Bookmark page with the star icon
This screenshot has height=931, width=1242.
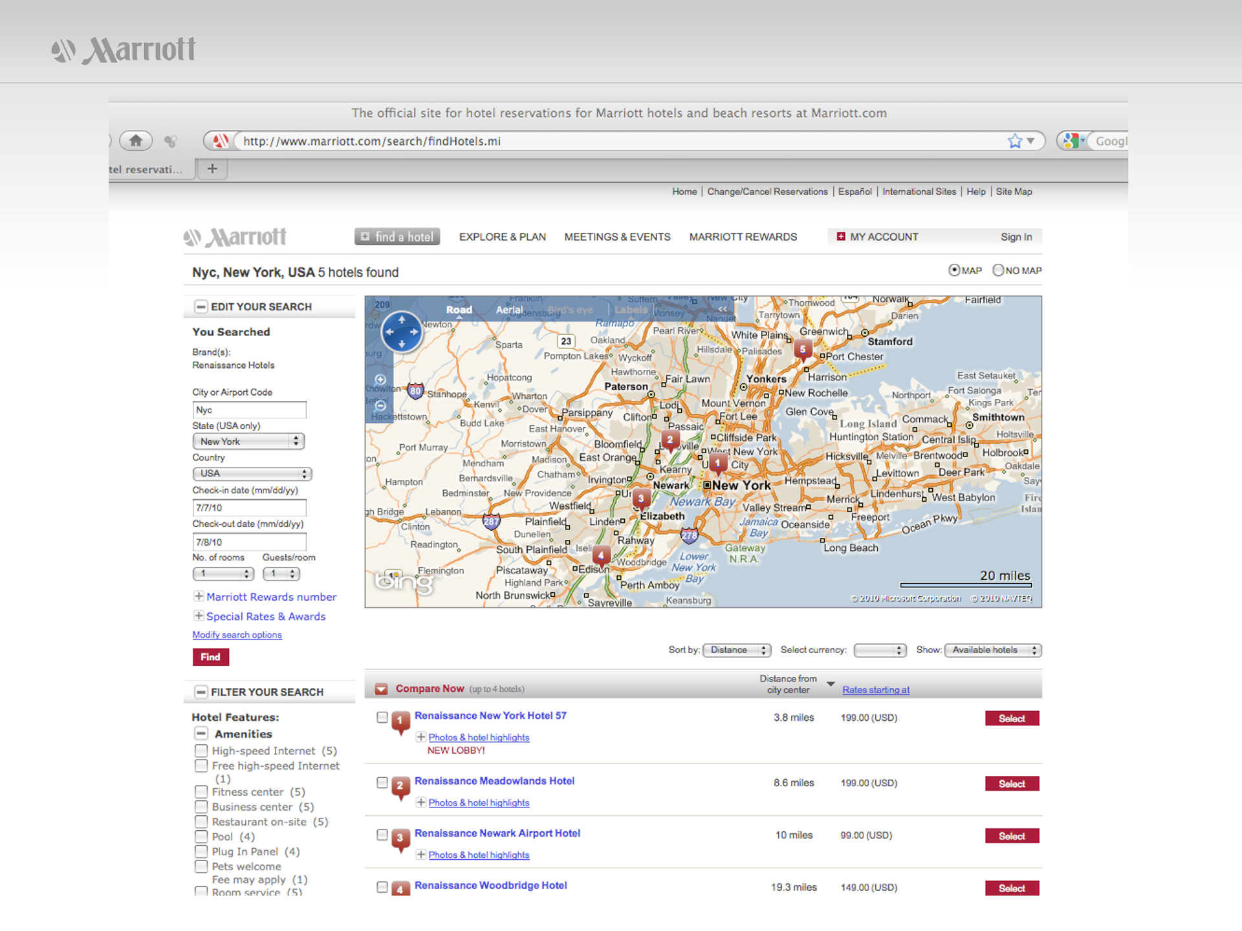tap(1015, 141)
